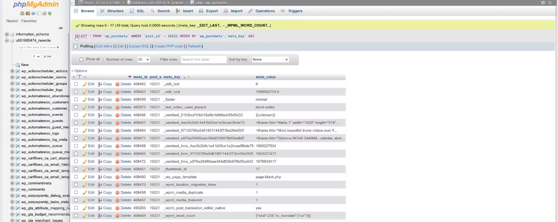
Task: Click the Explain SQL link
Action: 139,46
